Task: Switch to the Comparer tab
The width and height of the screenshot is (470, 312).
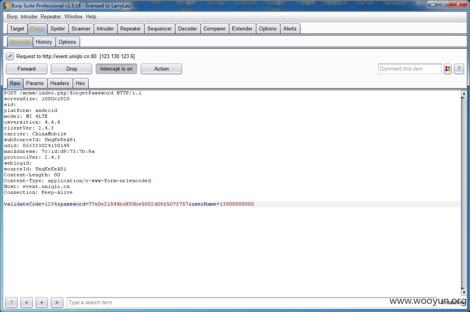Action: click(x=214, y=29)
